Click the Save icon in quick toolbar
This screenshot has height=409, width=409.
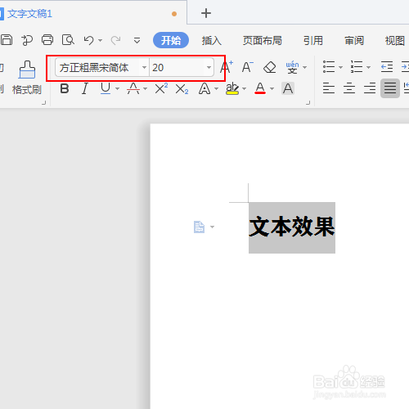pos(7,40)
